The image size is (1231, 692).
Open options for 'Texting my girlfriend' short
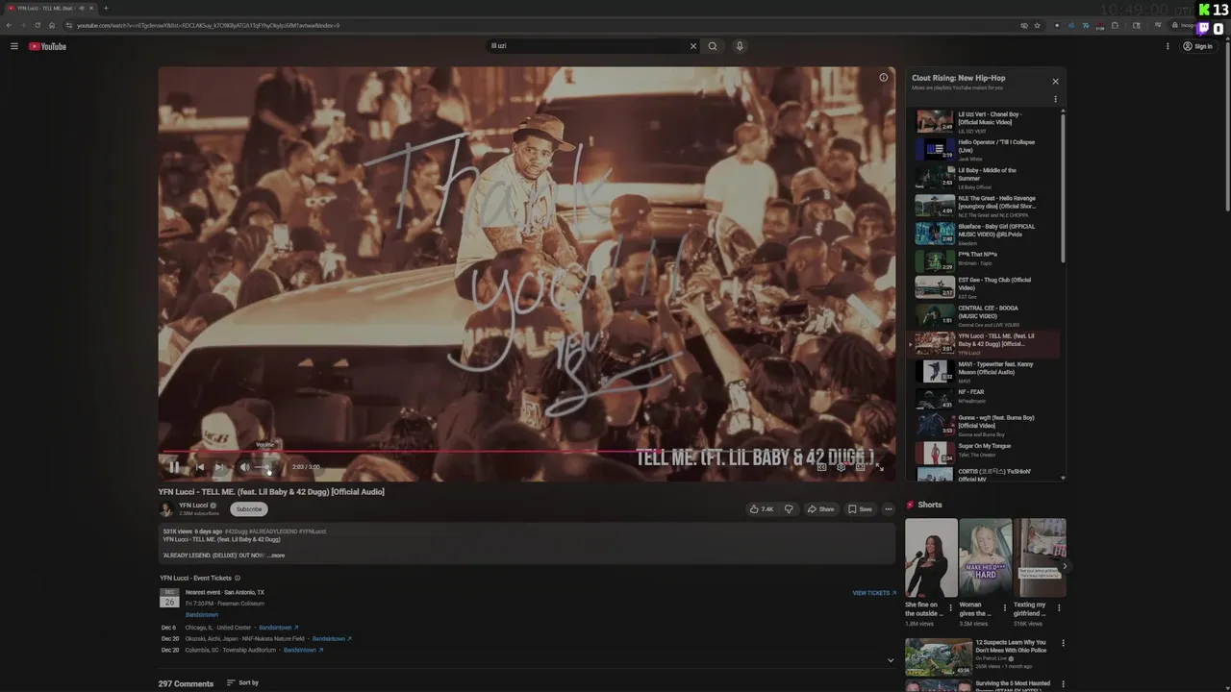[1059, 607]
